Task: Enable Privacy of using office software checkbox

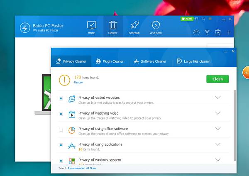Action: [x=61, y=130]
